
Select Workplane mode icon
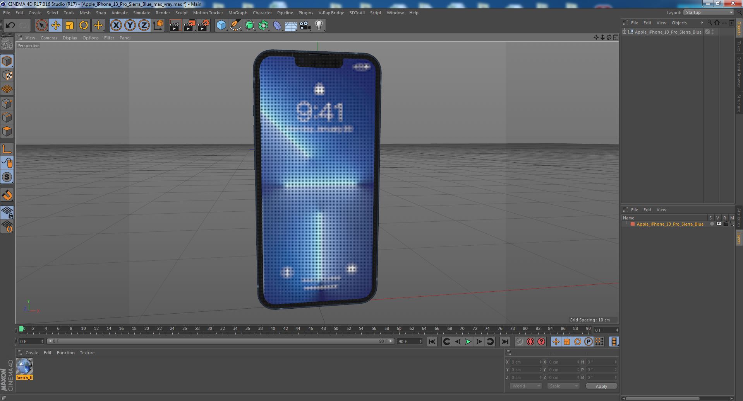pos(7,89)
